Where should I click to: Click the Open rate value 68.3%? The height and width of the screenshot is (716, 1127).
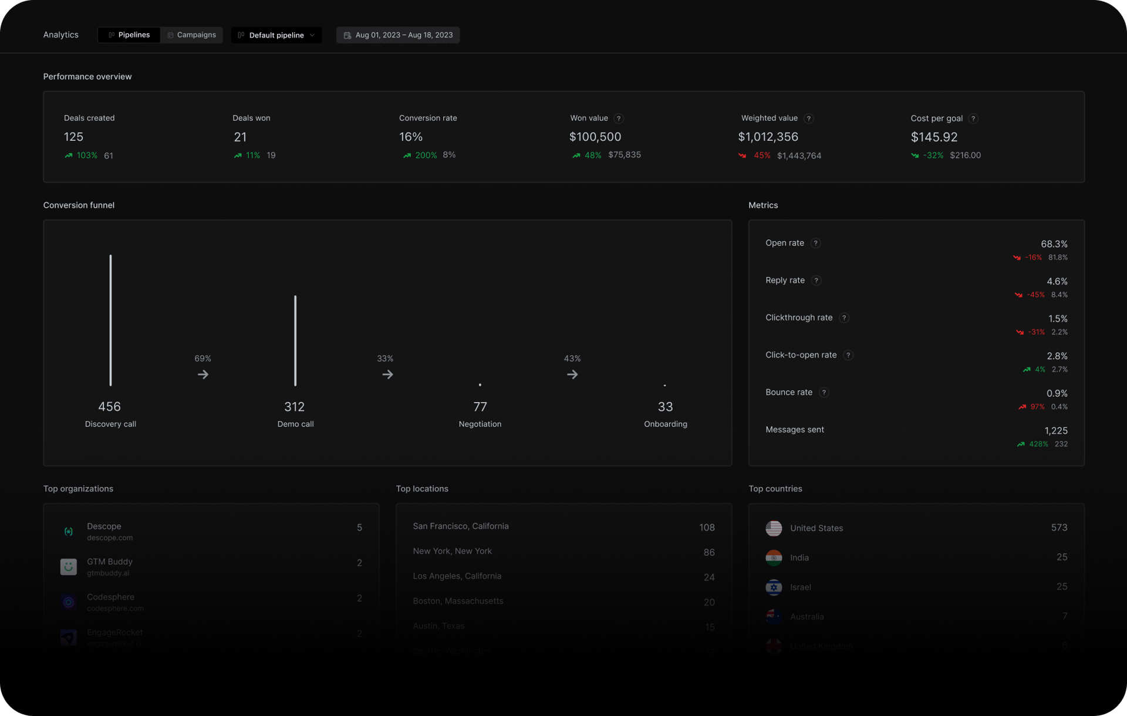tap(1054, 244)
